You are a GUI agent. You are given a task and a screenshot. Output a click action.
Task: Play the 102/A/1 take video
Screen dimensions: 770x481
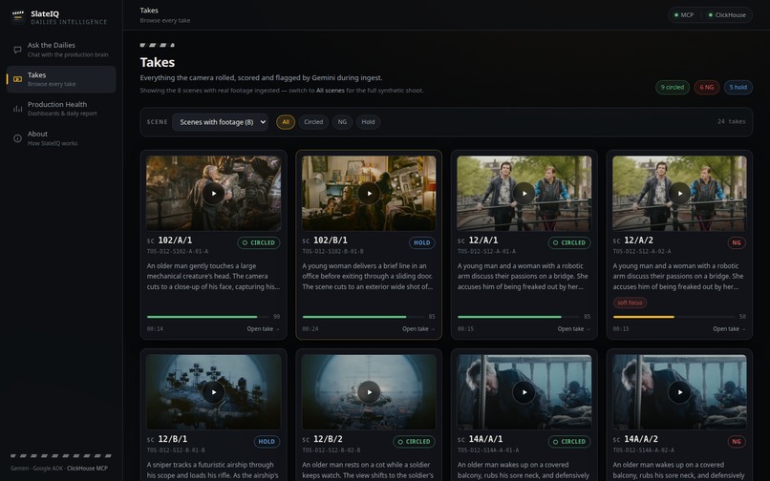pos(214,194)
